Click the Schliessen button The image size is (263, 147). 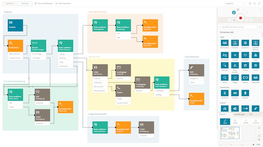[x=25, y=3]
